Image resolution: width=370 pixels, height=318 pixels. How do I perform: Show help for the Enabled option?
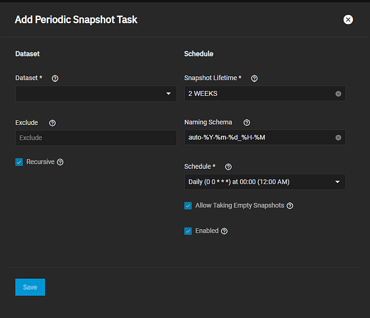pyautogui.click(x=224, y=231)
